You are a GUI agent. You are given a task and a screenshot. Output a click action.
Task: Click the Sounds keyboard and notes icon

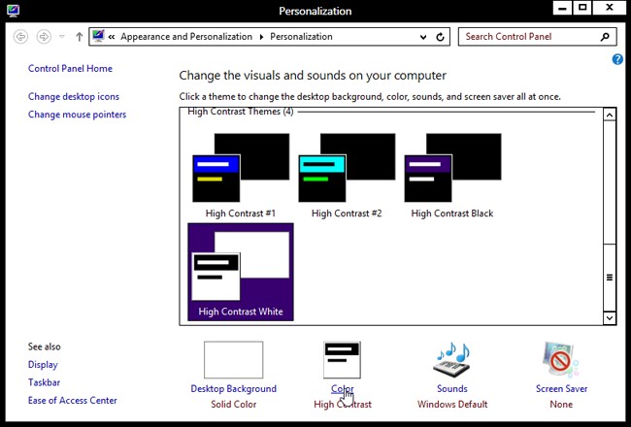click(x=452, y=360)
